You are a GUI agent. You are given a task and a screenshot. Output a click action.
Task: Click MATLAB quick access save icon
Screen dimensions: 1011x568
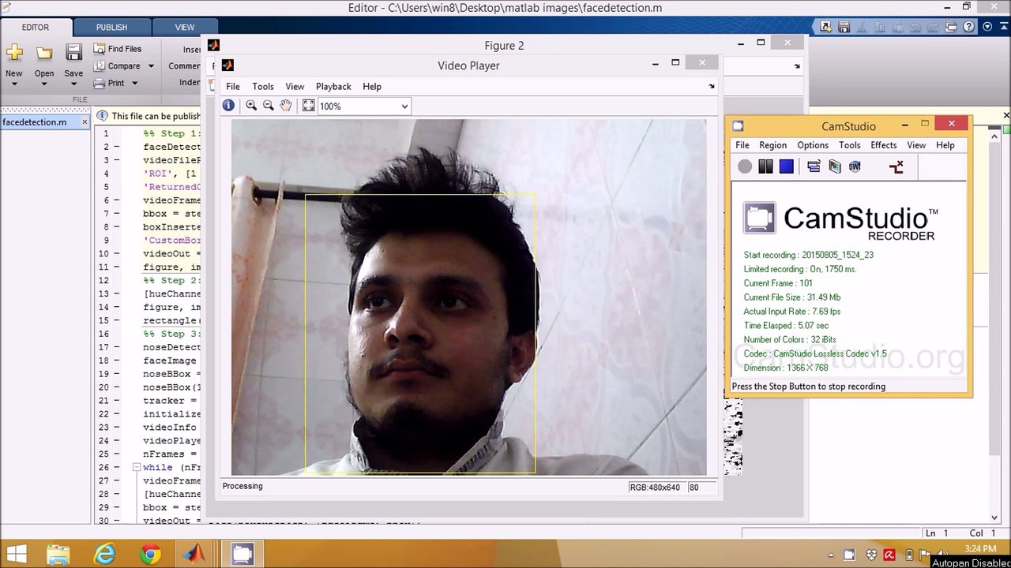pyautogui.click(x=844, y=27)
